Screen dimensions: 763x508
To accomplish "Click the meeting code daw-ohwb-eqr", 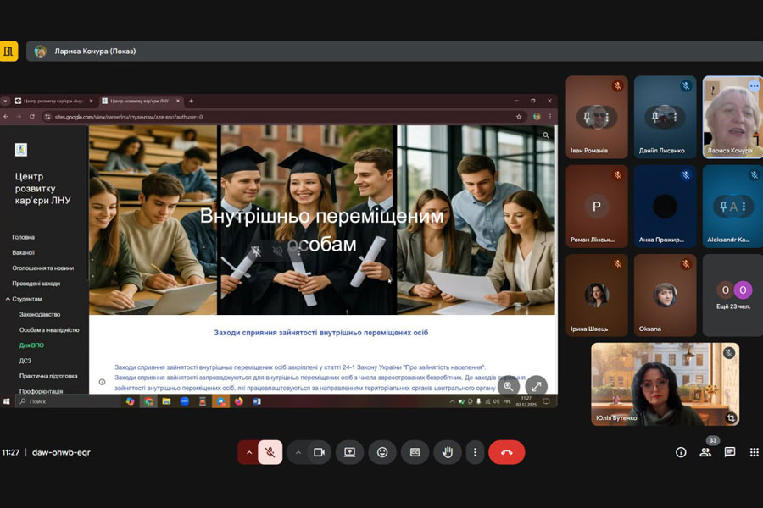I will click(x=61, y=452).
